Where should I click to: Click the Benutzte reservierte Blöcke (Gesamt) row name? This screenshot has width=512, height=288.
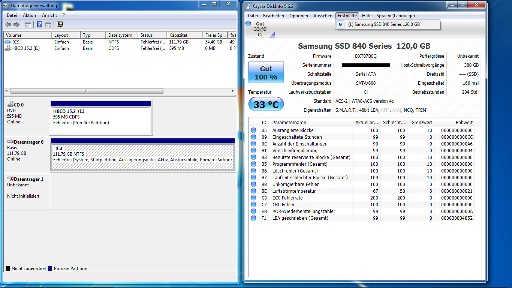(311, 157)
